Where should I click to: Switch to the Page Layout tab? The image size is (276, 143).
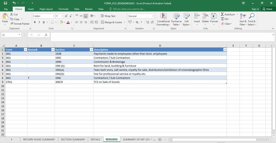[46, 9]
